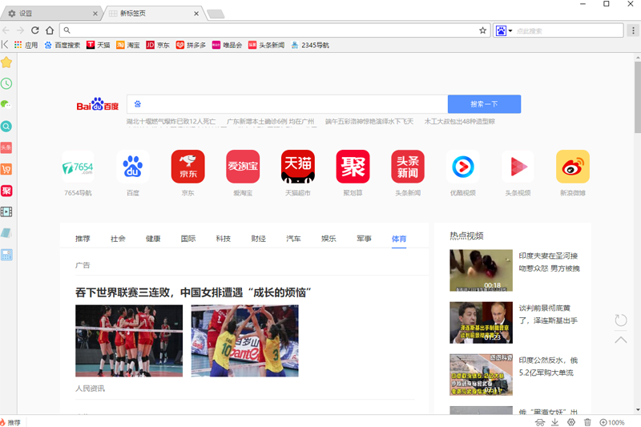Expand the search engine dropdown arrow
Image resolution: width=641 pixels, height=427 pixels.
(x=510, y=30)
